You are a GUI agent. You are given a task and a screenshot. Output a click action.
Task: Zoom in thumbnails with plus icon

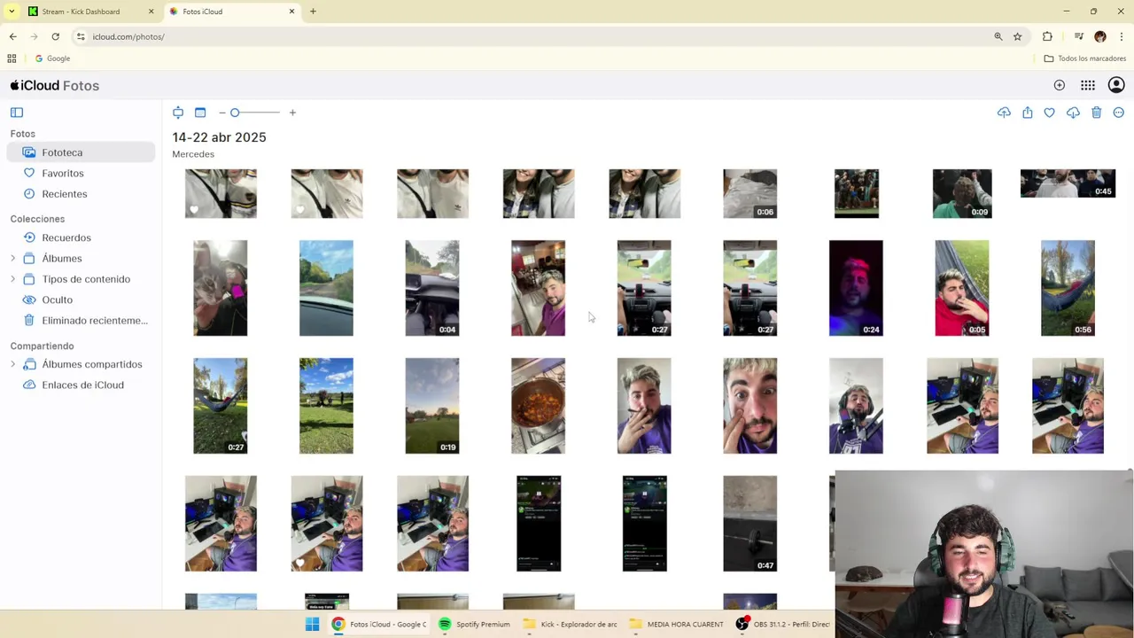[292, 113]
